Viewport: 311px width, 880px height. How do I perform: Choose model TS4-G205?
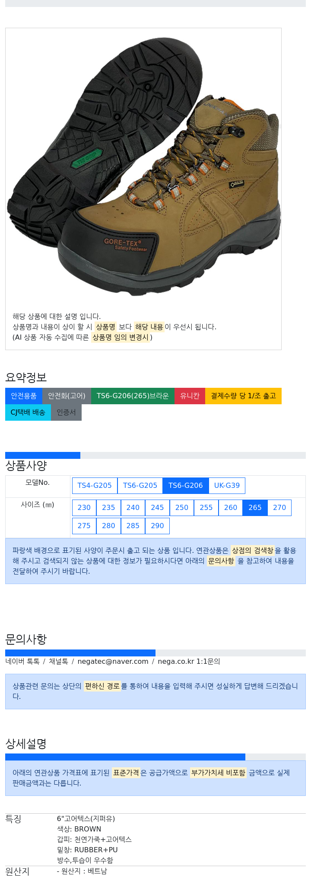[x=95, y=486]
